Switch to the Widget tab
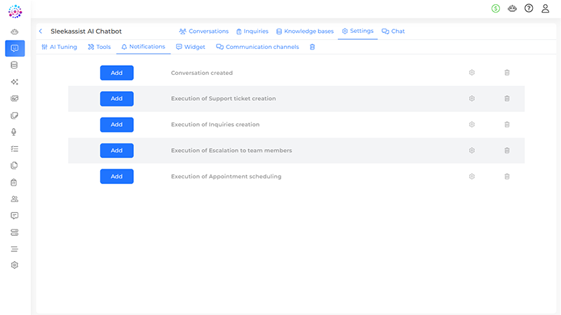This screenshot has width=561, height=315. [191, 47]
